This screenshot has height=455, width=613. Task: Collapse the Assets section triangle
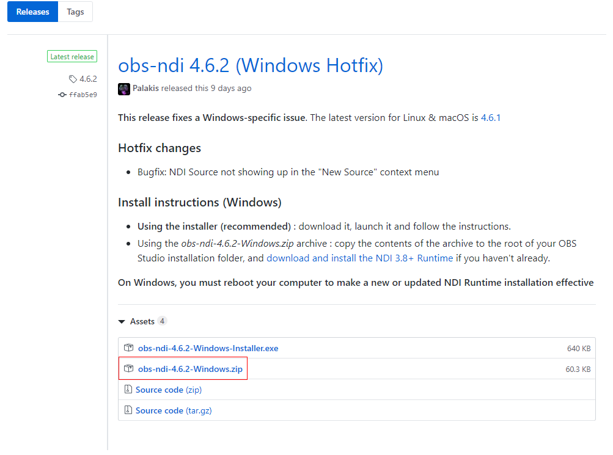(x=122, y=321)
